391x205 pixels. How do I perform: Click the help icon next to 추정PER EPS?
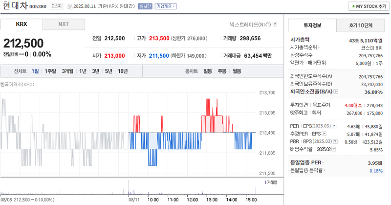tap(324, 134)
